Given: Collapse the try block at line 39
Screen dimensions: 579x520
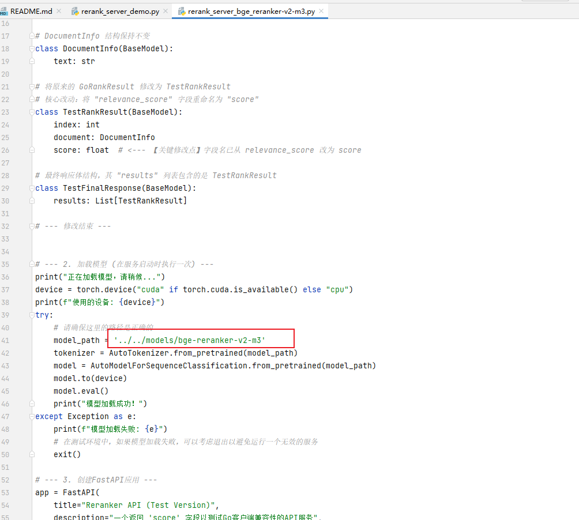Looking at the screenshot, I should pos(32,315).
